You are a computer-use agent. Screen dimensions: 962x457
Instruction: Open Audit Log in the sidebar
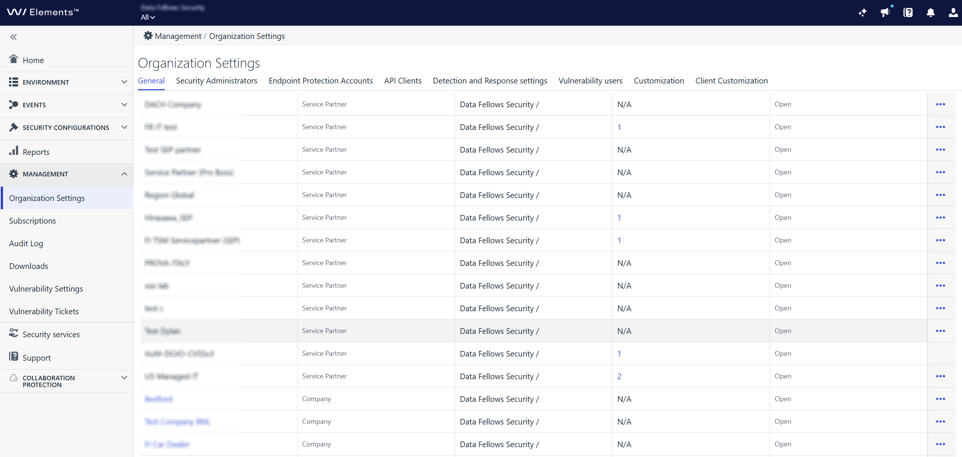pos(26,243)
